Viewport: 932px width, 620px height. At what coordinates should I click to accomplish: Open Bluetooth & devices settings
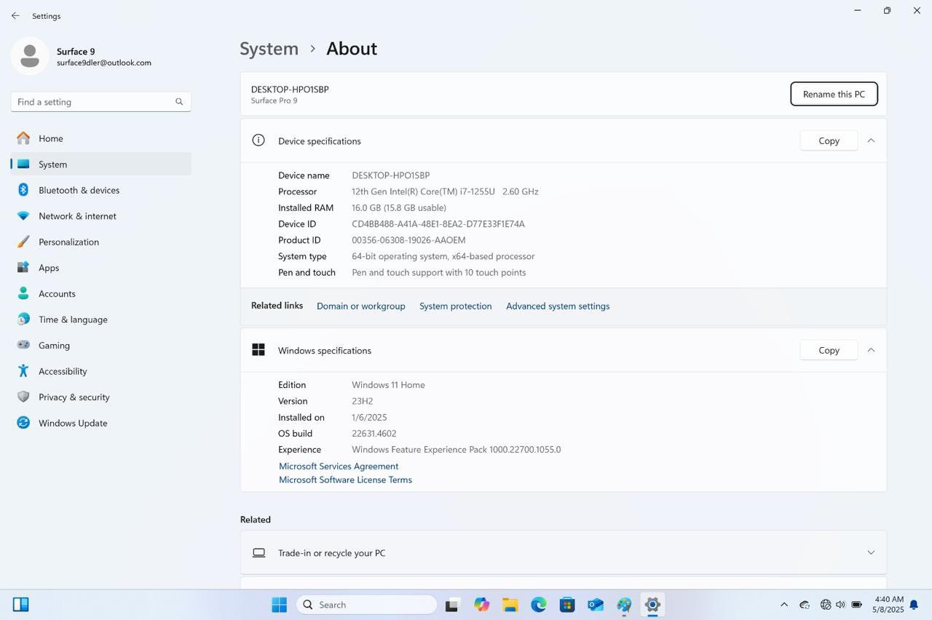pos(101,190)
